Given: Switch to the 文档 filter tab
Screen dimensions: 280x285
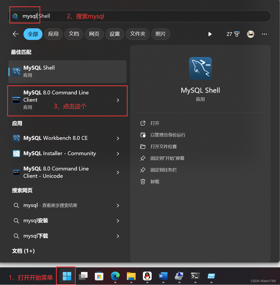Looking at the screenshot, I should click(74, 34).
